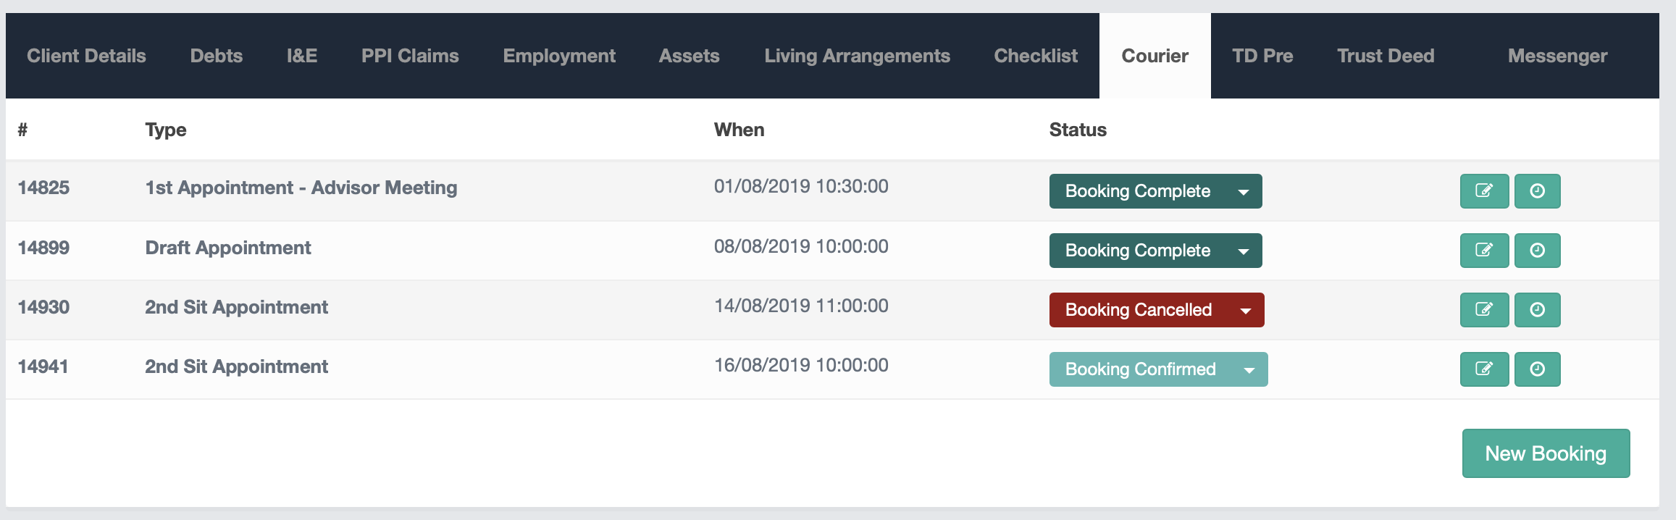
Task: Open clock icon for booking 14899
Action: [1537, 251]
